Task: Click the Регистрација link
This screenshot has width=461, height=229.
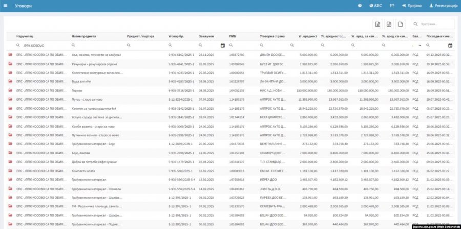Action: [x=442, y=5]
